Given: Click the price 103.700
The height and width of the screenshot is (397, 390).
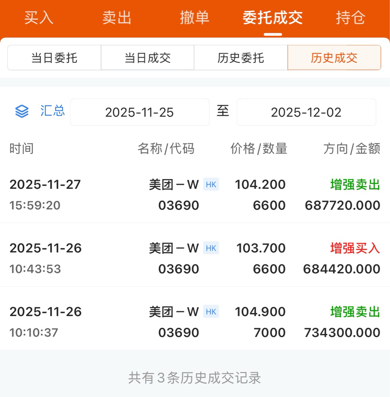Looking at the screenshot, I should (261, 248).
